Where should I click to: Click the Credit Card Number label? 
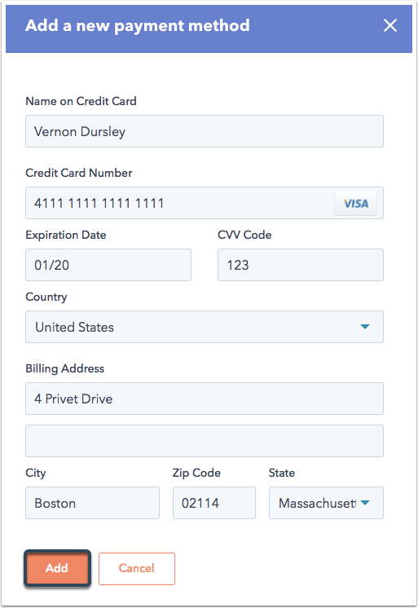click(79, 173)
